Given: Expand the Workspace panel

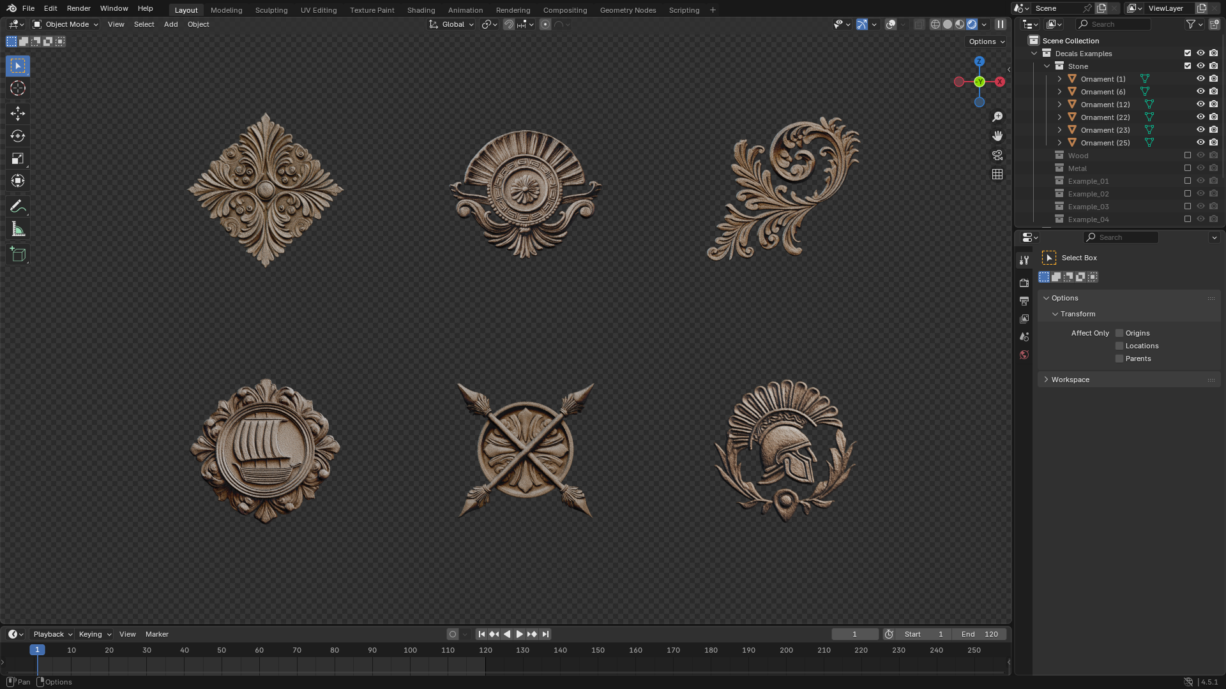Looking at the screenshot, I should pos(1070,380).
